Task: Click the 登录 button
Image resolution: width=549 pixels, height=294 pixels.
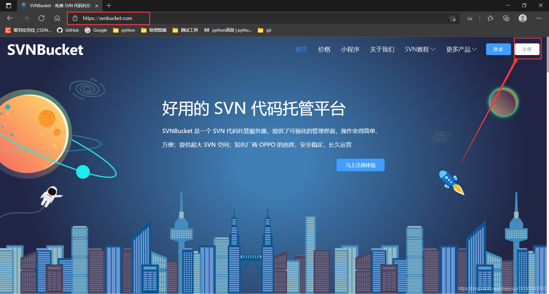Action: click(x=498, y=49)
